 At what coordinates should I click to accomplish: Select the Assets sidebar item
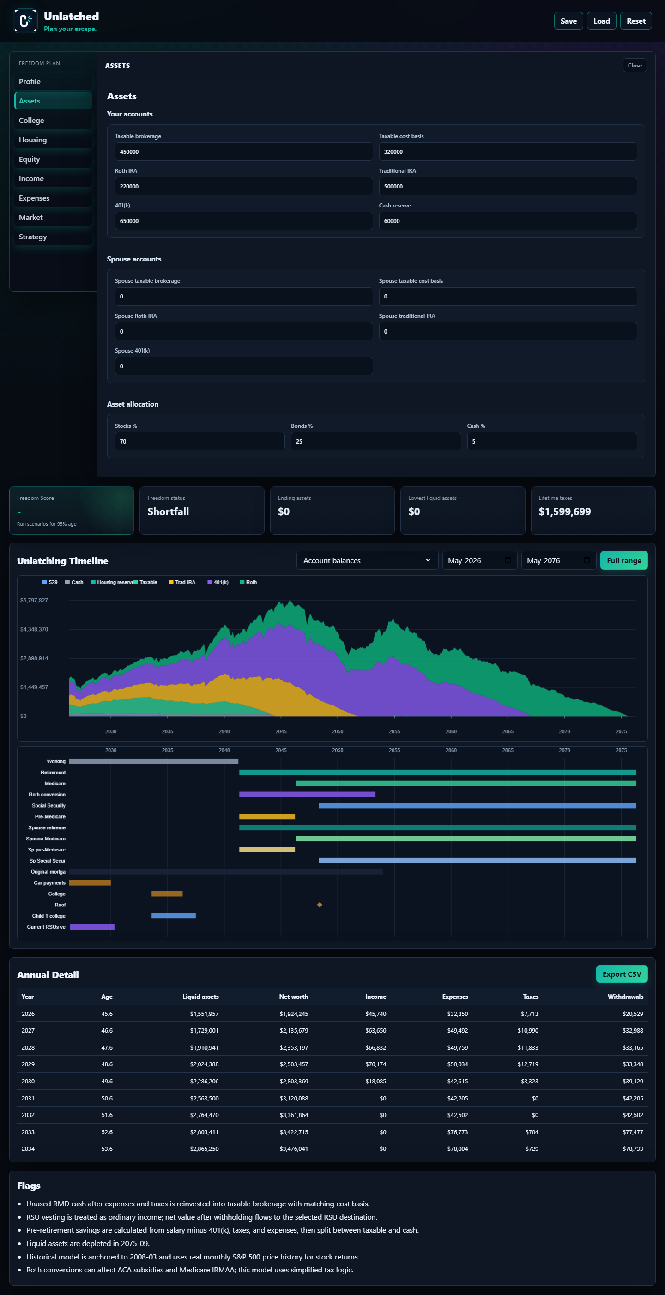pos(53,101)
